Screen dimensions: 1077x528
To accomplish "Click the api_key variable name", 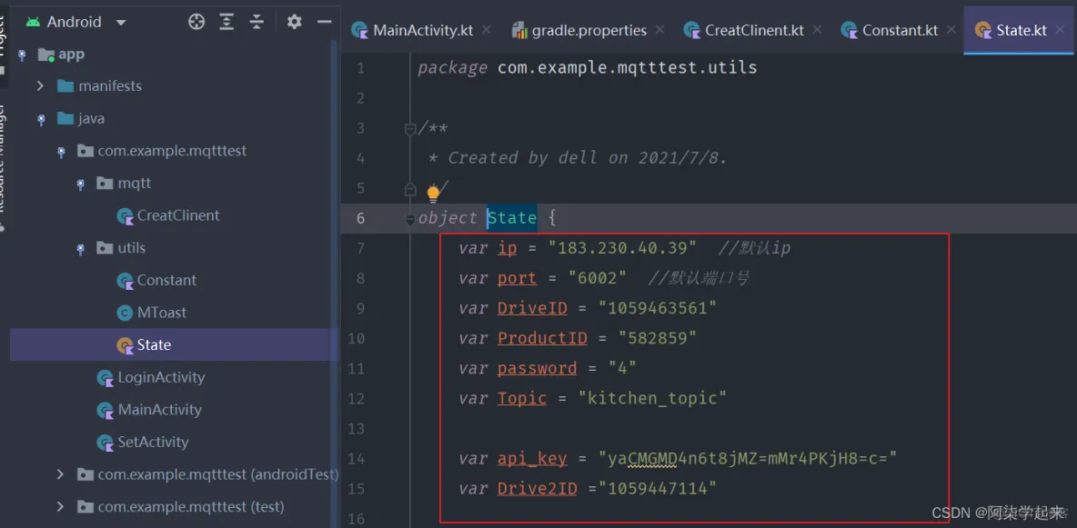I will point(532,459).
